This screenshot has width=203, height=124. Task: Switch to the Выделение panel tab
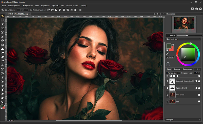(187, 69)
